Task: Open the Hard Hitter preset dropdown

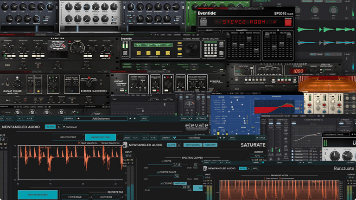Action: [195, 138]
